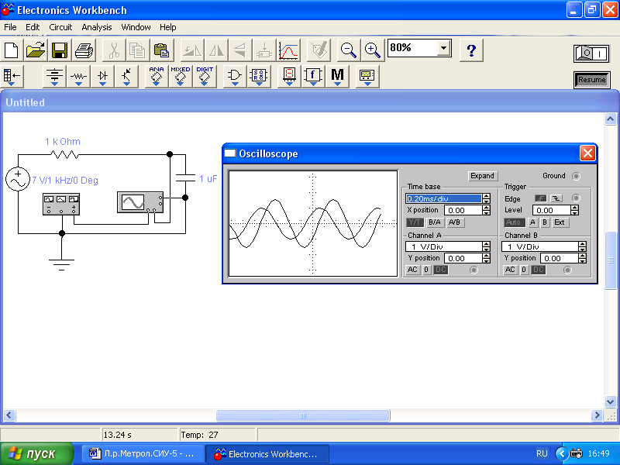Open the Component Properties icon

[319, 50]
